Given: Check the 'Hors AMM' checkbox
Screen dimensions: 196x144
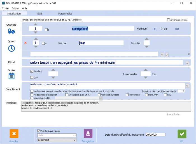Looking at the screenshot, I should tap(146, 95).
